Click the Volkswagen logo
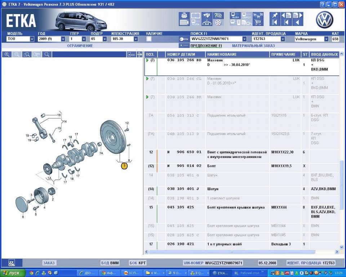Viewport: 346px width, 277px height. pos(324,20)
